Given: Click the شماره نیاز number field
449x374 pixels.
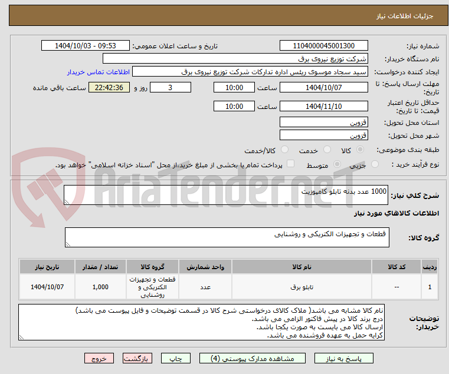Looking at the screenshot, I should (323, 45).
